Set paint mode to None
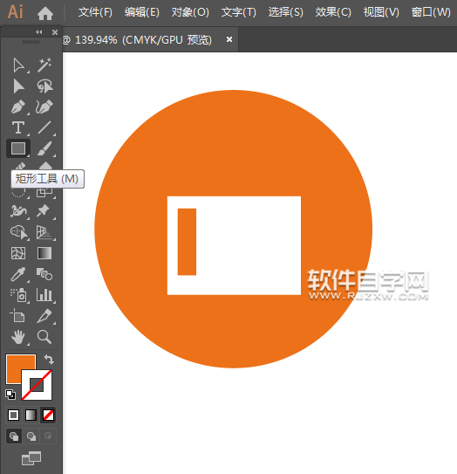Screen dimensions: 457x474 (48, 415)
